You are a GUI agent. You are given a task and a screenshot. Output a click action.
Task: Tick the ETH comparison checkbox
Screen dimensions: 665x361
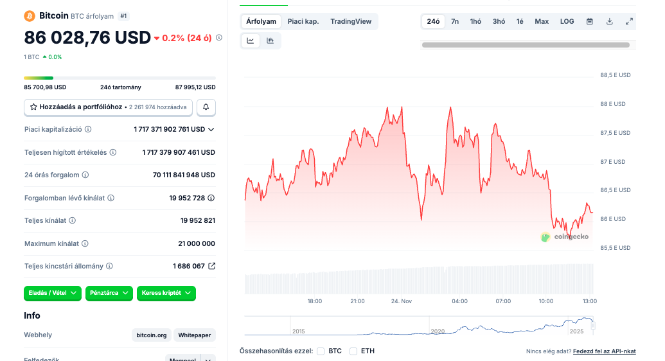[353, 351]
